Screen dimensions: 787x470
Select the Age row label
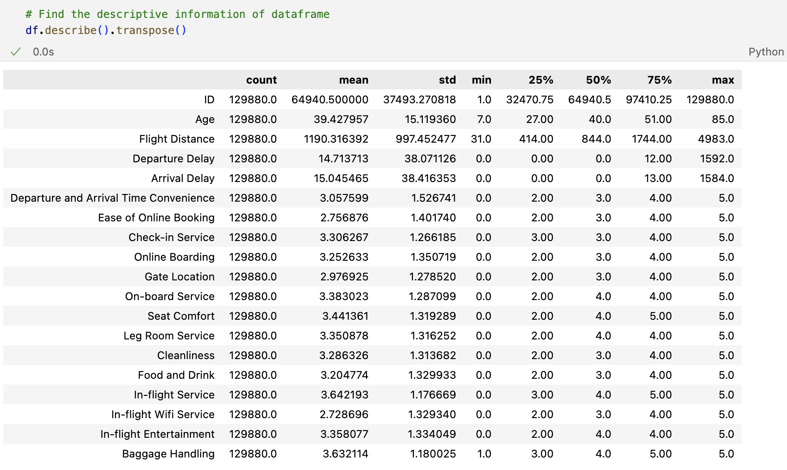[205, 119]
